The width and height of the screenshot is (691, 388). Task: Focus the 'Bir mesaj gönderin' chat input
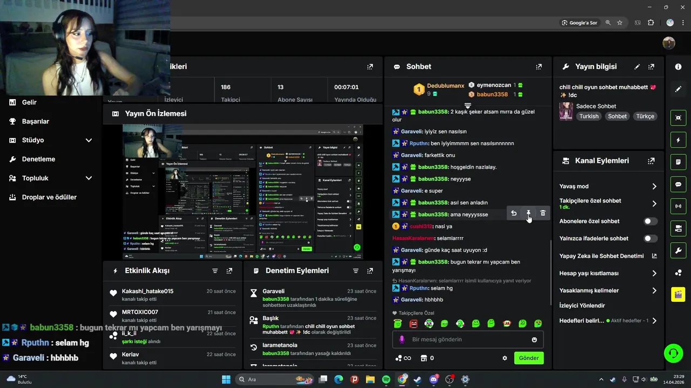pyautogui.click(x=468, y=339)
